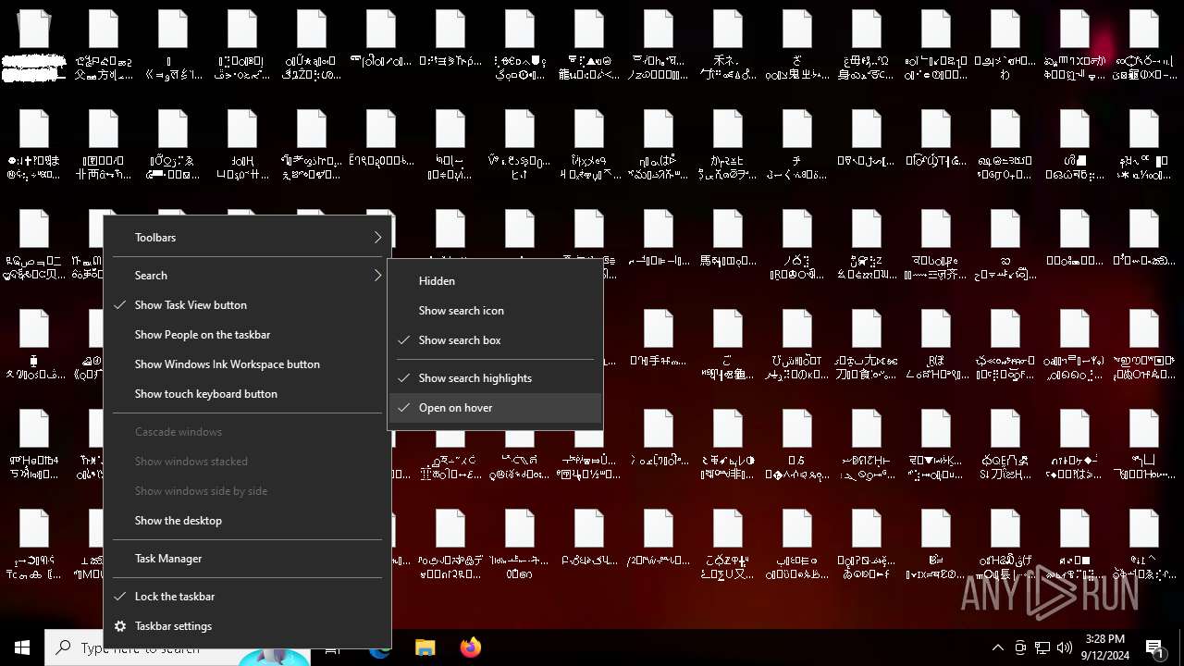Image resolution: width=1184 pixels, height=666 pixels.
Task: Select the desktop file named 'こ'
Action: 728,346
